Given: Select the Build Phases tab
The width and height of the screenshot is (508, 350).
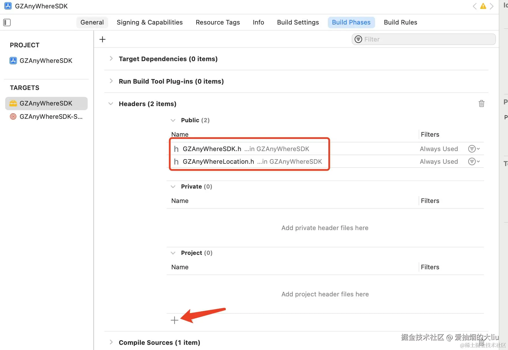Looking at the screenshot, I should pyautogui.click(x=351, y=22).
